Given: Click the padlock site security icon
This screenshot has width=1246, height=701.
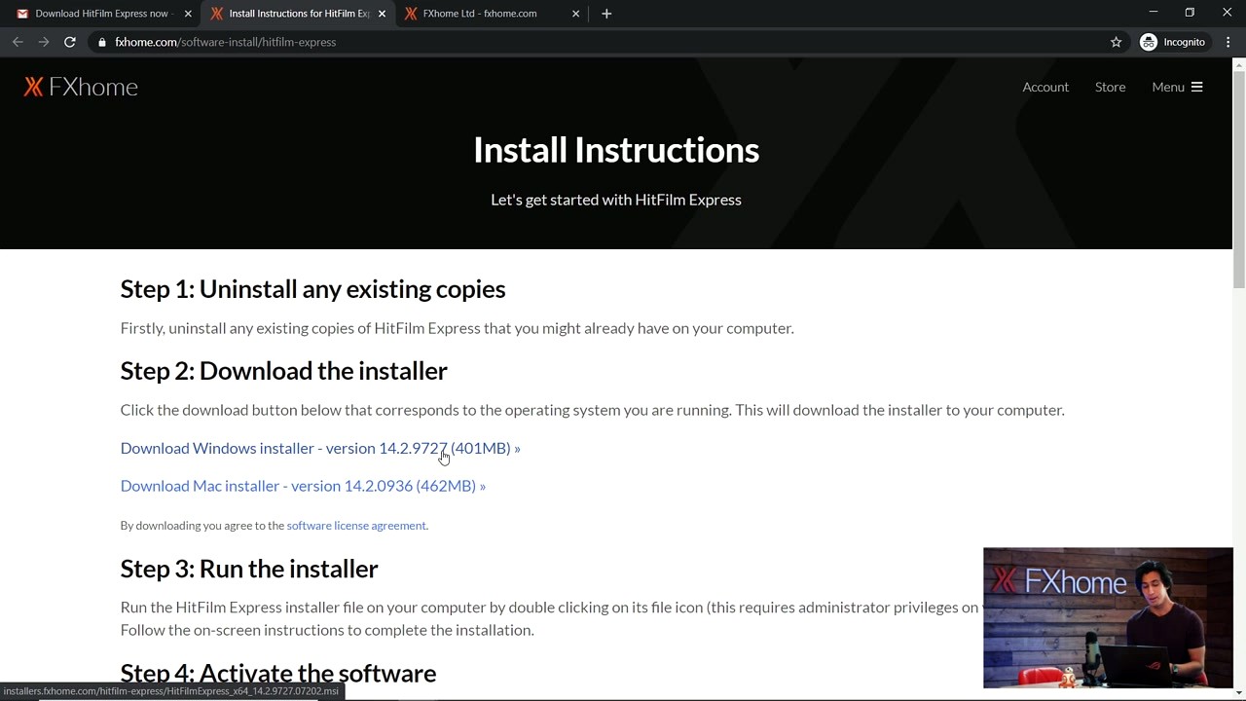Looking at the screenshot, I should tap(101, 42).
